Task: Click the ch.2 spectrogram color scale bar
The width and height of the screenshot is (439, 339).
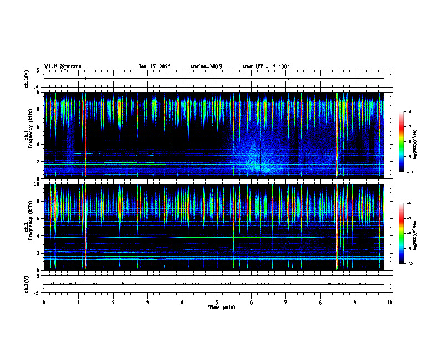Action: pos(401,233)
